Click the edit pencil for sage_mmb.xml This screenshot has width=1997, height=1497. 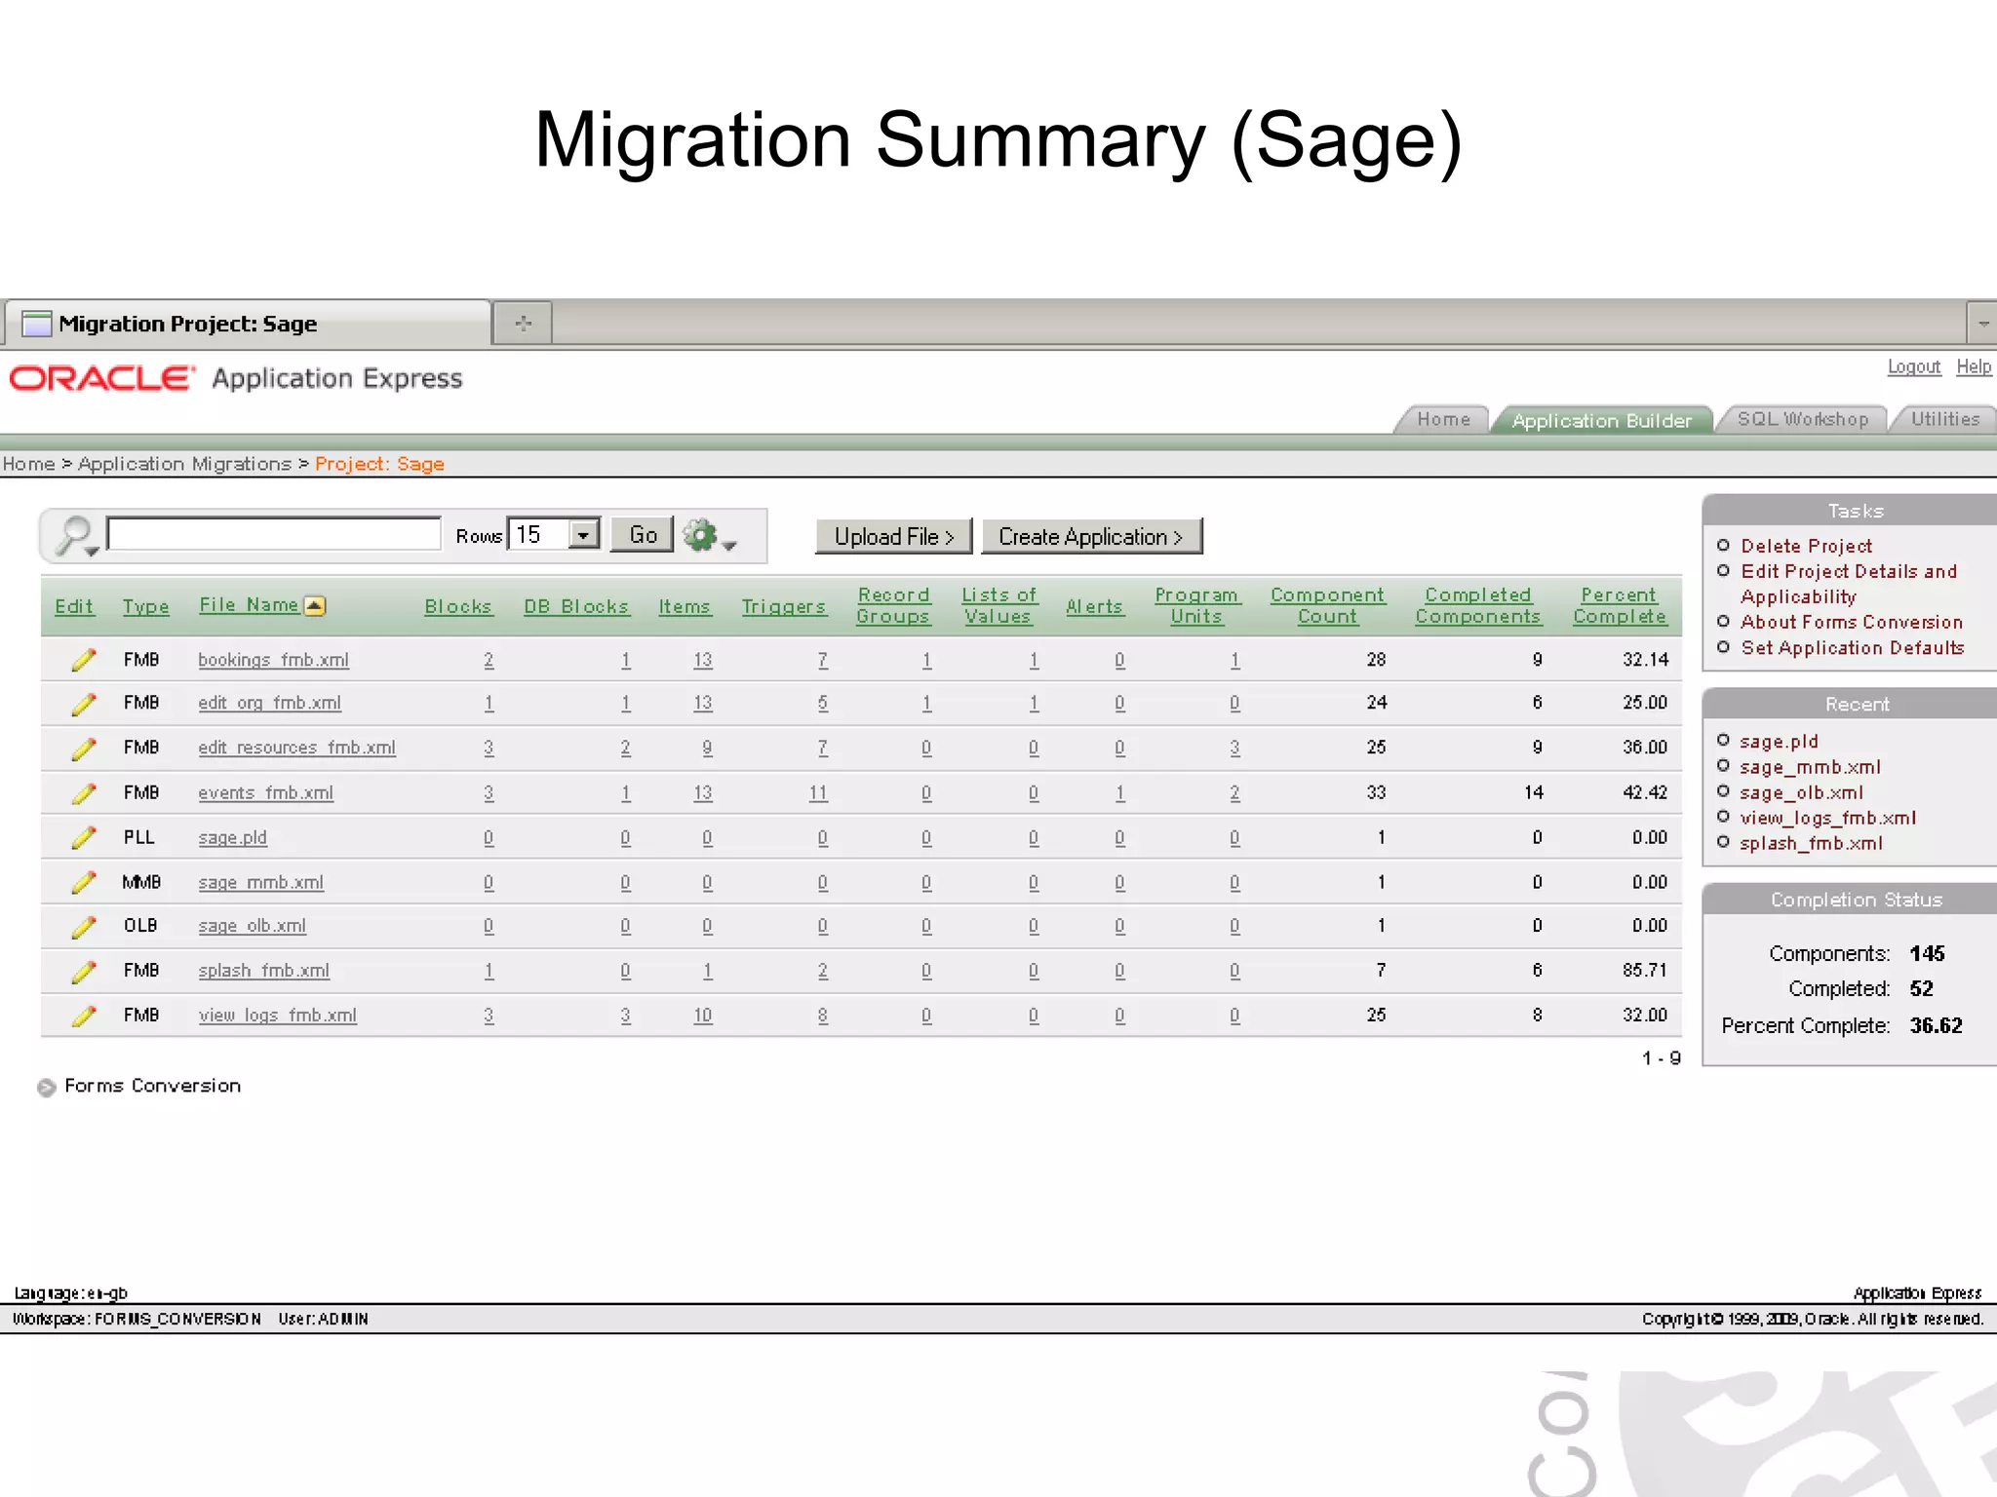(x=84, y=882)
